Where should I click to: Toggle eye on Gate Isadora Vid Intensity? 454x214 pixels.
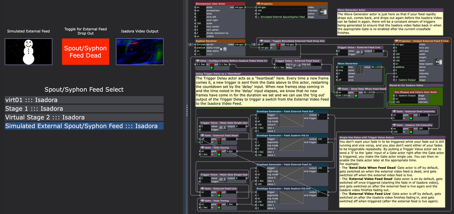click(394, 125)
